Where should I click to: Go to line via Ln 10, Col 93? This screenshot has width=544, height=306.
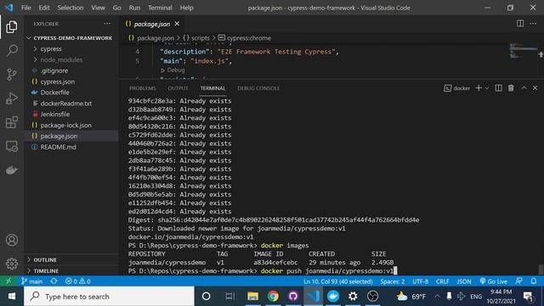click(338, 281)
